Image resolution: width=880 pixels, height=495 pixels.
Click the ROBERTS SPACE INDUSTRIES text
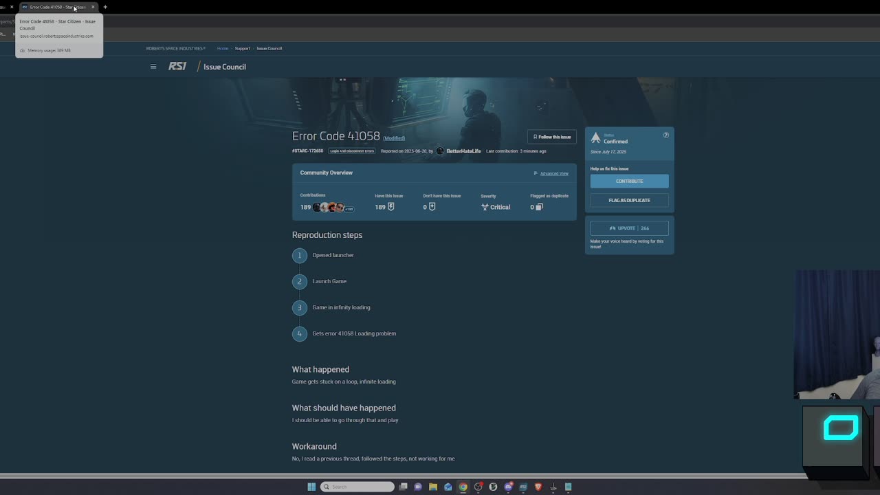[x=175, y=48]
